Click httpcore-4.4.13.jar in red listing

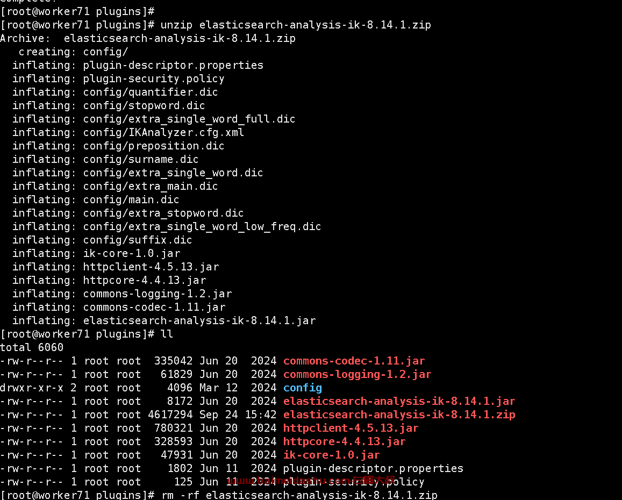344,442
